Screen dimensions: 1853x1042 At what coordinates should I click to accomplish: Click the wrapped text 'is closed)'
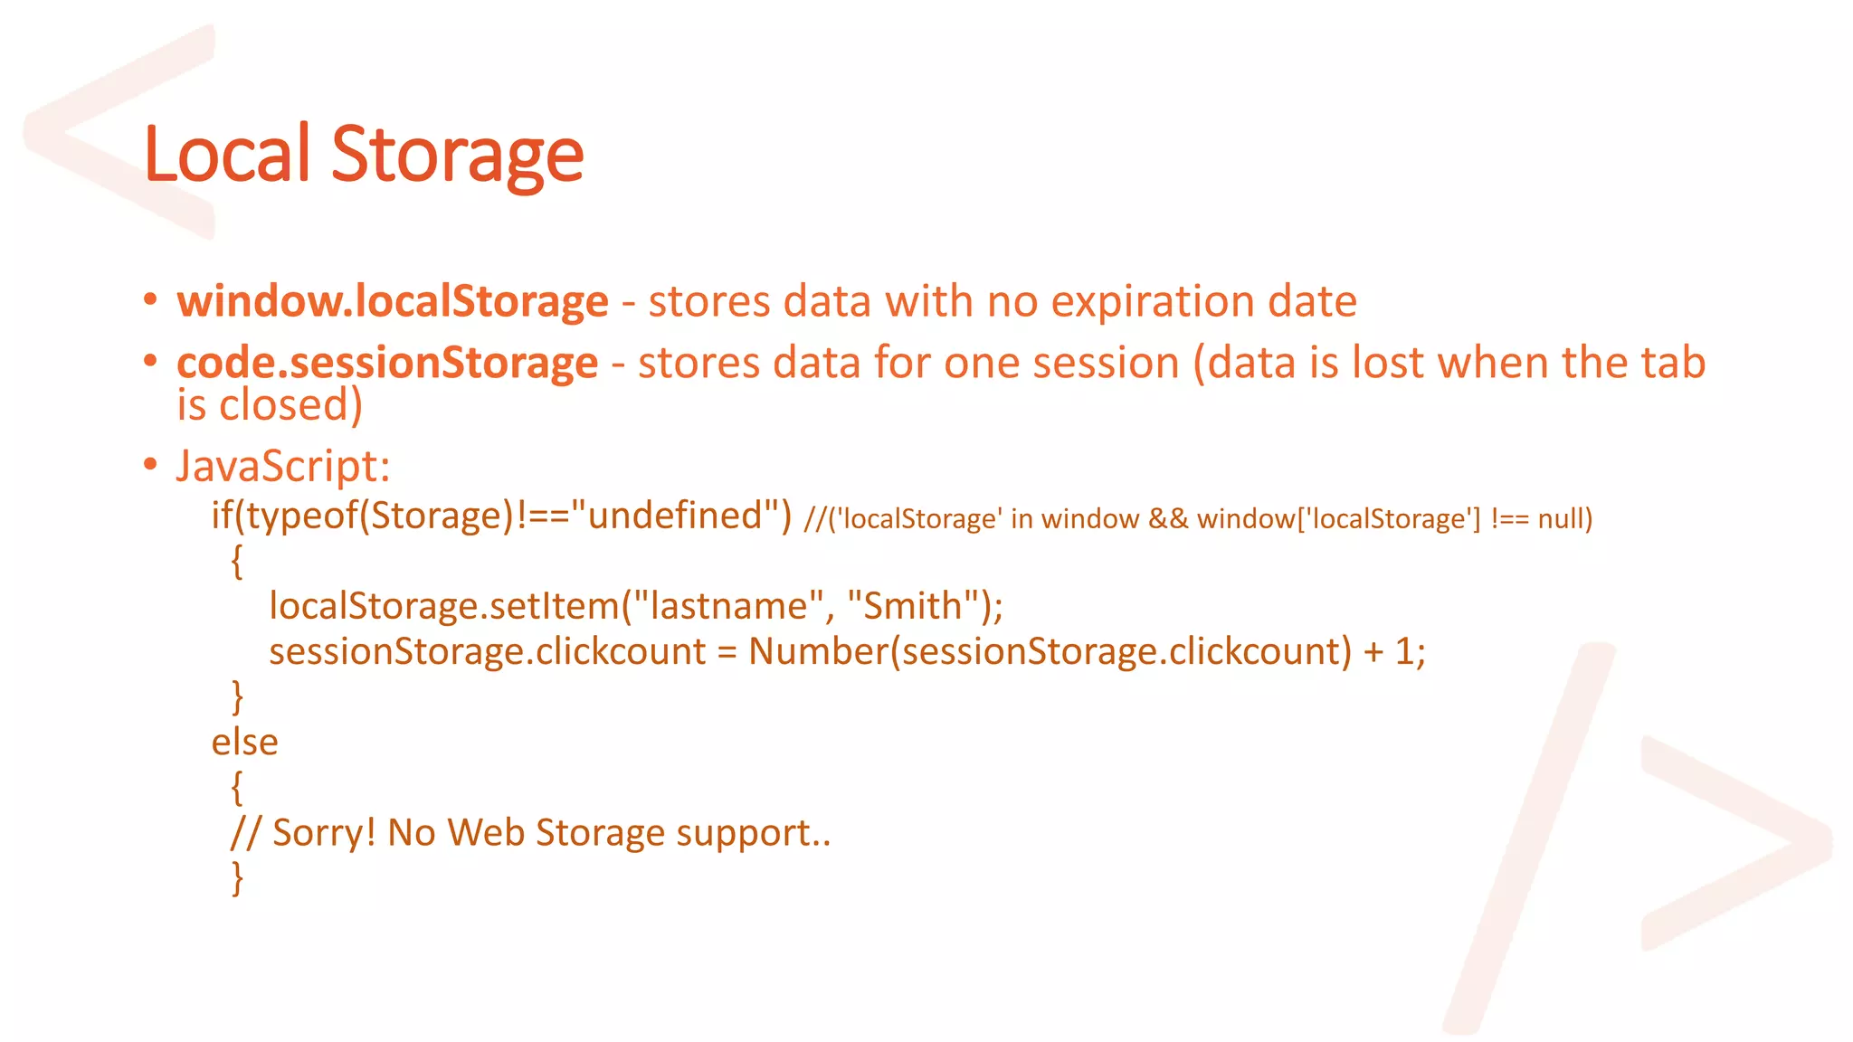coord(270,404)
